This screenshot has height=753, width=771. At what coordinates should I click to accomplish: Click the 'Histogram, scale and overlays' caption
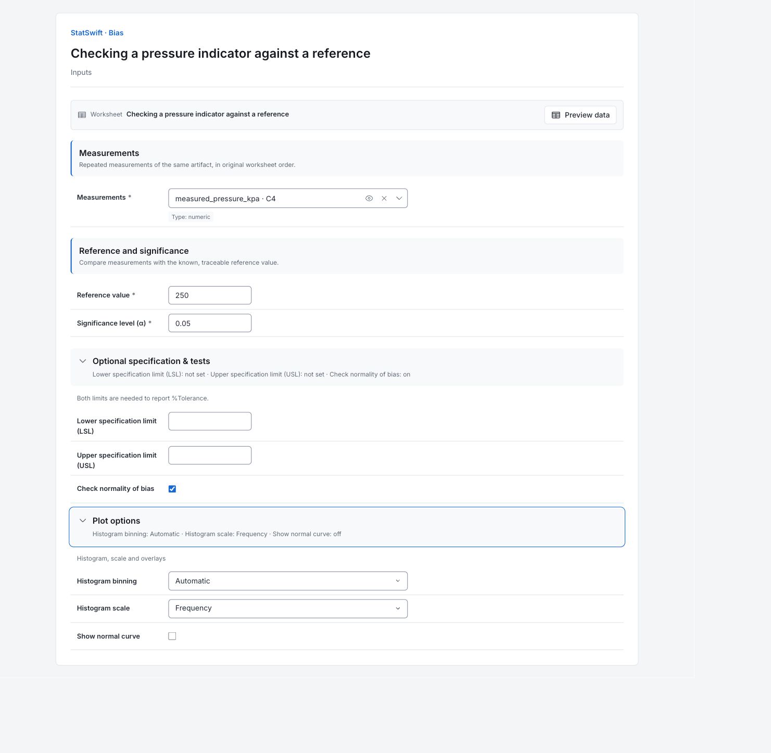(121, 559)
